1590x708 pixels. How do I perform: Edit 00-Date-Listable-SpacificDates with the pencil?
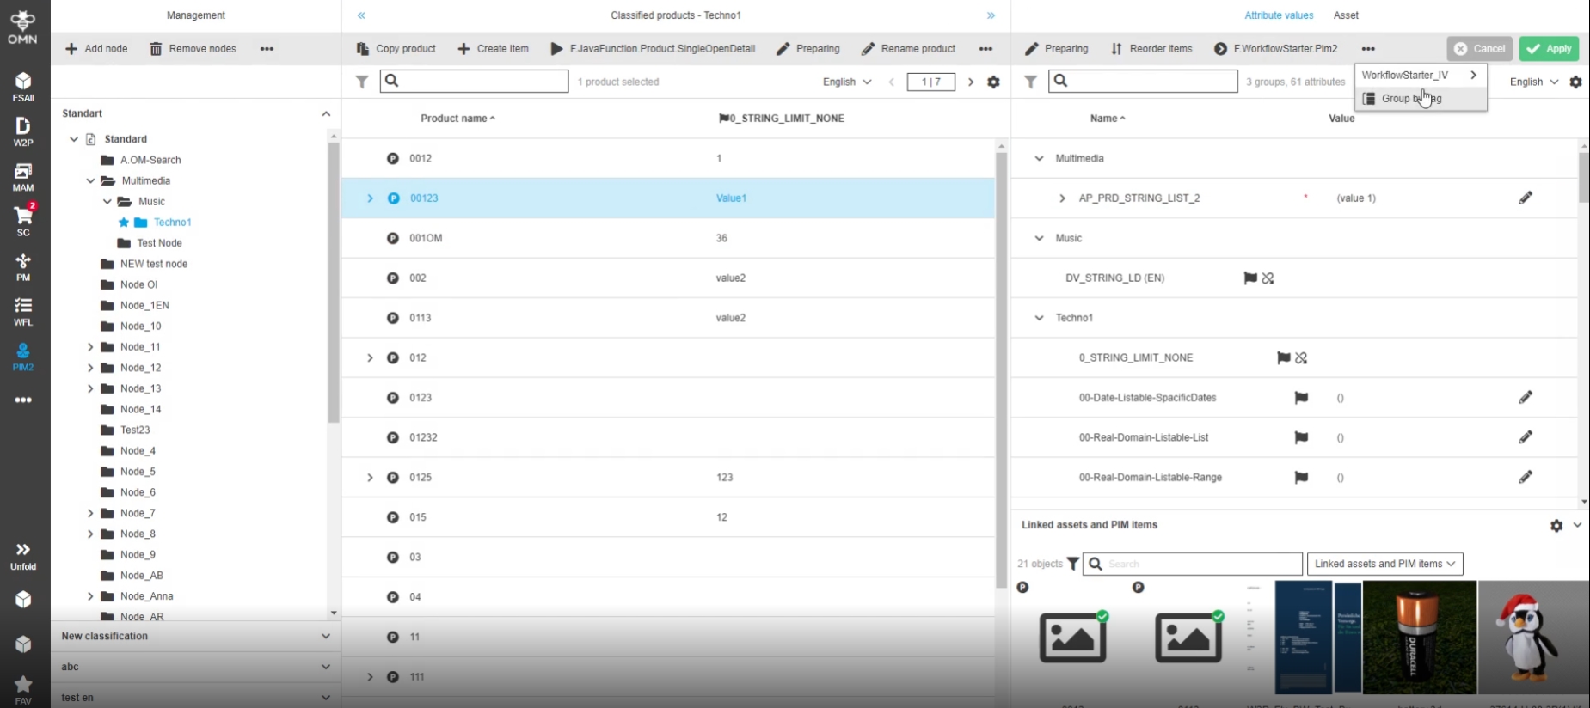pos(1526,397)
